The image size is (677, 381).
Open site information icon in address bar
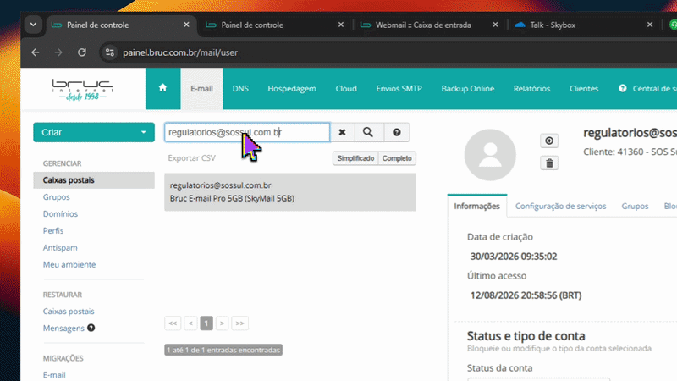(110, 52)
